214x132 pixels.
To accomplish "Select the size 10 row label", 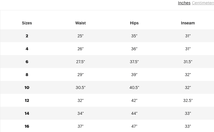I will pos(27,88).
